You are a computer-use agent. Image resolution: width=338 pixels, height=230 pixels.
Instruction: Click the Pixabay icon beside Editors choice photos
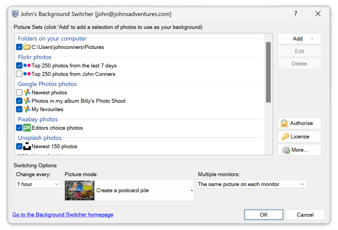[x=27, y=128]
